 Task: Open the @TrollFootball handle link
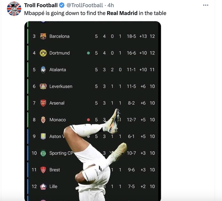click(85, 5)
